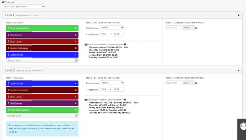Grab the drag handle of Layer 2 maroon user
The width and height of the screenshot is (246, 140).
coord(9,90)
